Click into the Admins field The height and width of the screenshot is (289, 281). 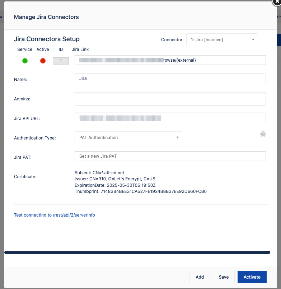coord(170,99)
